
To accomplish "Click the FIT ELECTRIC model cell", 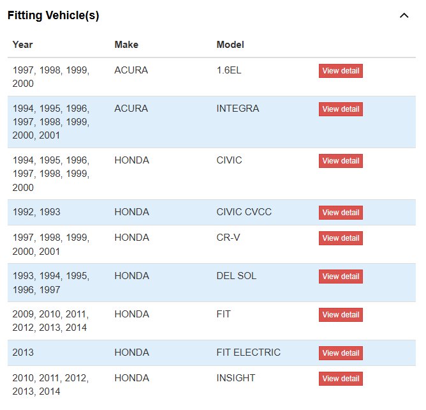I will click(x=249, y=352).
